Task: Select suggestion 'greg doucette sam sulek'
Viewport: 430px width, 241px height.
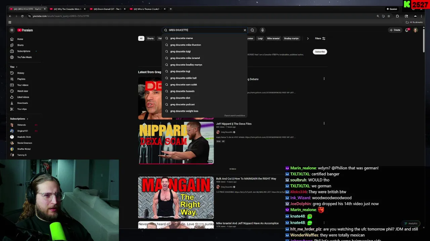Action: point(204,85)
